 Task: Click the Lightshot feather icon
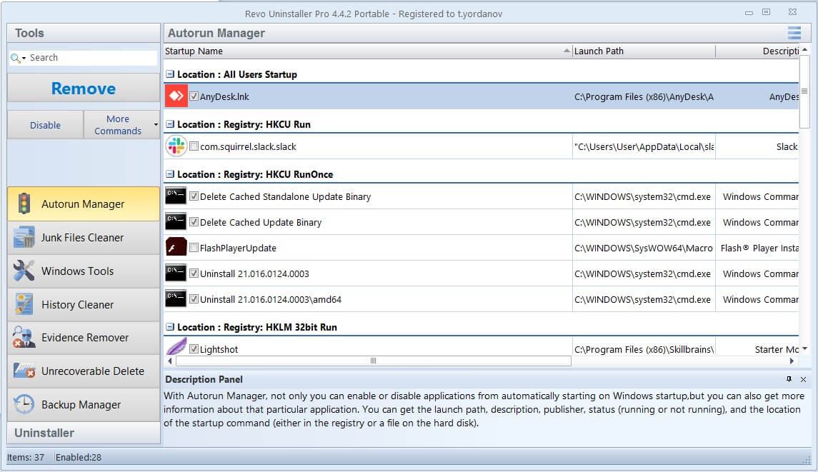(x=176, y=346)
